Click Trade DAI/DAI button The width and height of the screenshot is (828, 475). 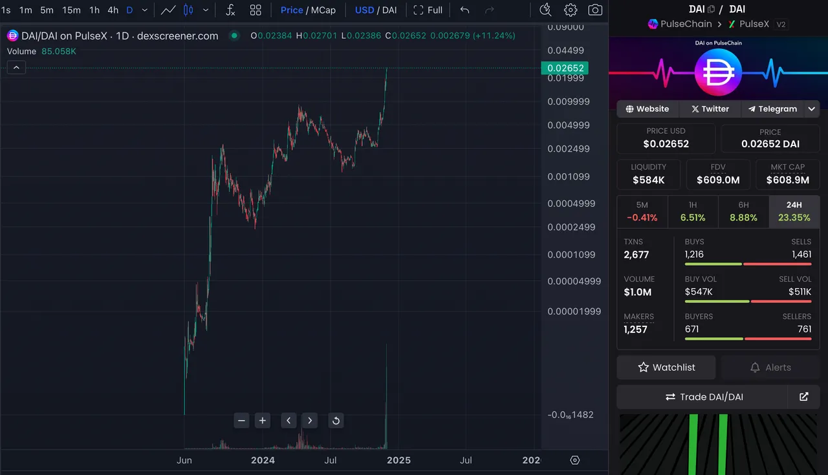703,397
